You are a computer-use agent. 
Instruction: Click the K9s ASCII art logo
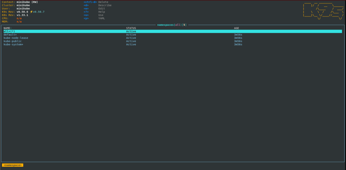(323, 11)
